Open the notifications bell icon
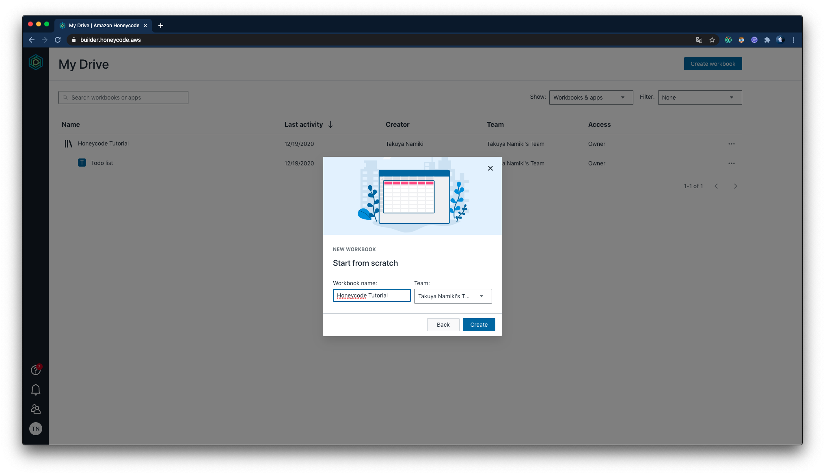This screenshot has height=475, width=825. pyautogui.click(x=36, y=390)
